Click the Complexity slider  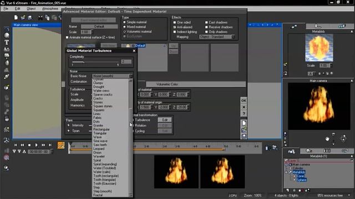click(x=95, y=62)
